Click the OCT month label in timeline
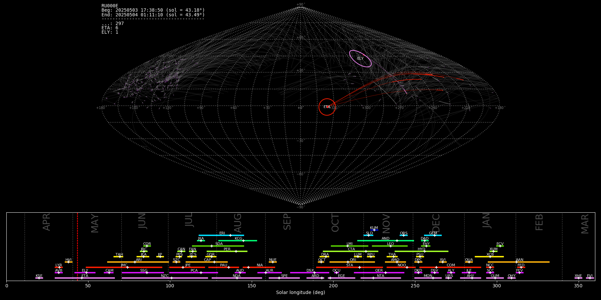Screen dimensions: 601x300 pyautogui.click(x=335, y=223)
